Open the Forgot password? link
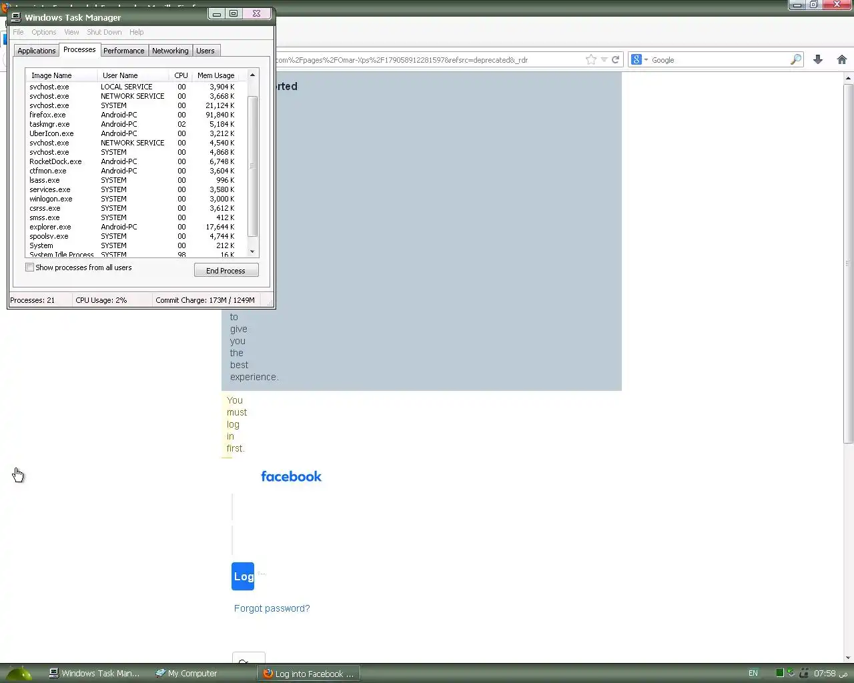Image resolution: width=854 pixels, height=683 pixels. click(x=272, y=608)
